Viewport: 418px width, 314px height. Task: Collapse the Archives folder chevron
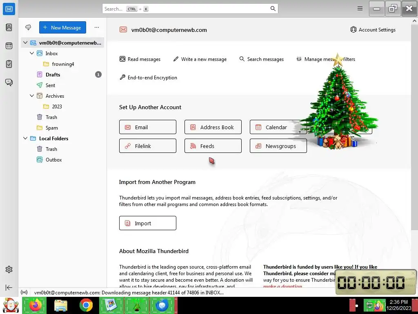32,96
